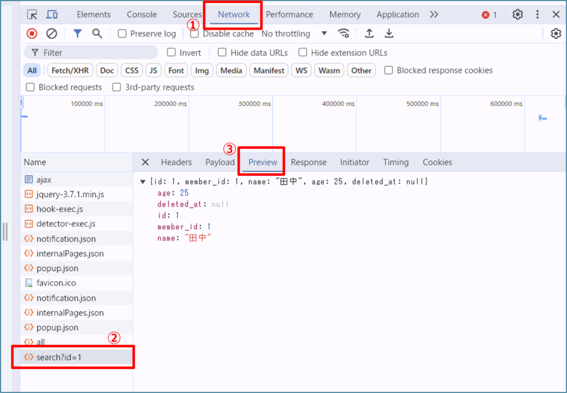Click the export HAR download icon

389,34
